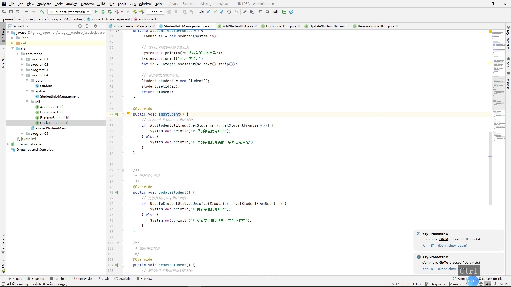511x287 pixels.
Task: Click the Build project hammer icon
Action: tap(42, 12)
